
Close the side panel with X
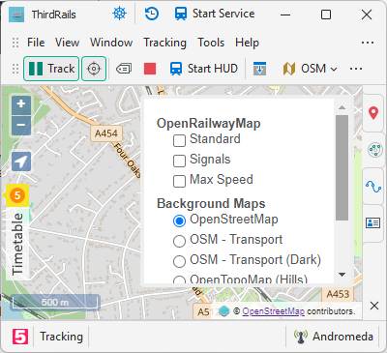point(374,306)
